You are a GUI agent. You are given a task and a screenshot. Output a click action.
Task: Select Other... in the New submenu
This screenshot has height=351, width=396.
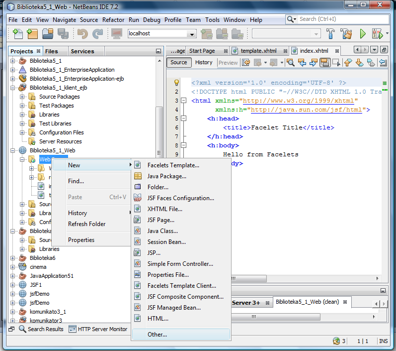point(181,335)
